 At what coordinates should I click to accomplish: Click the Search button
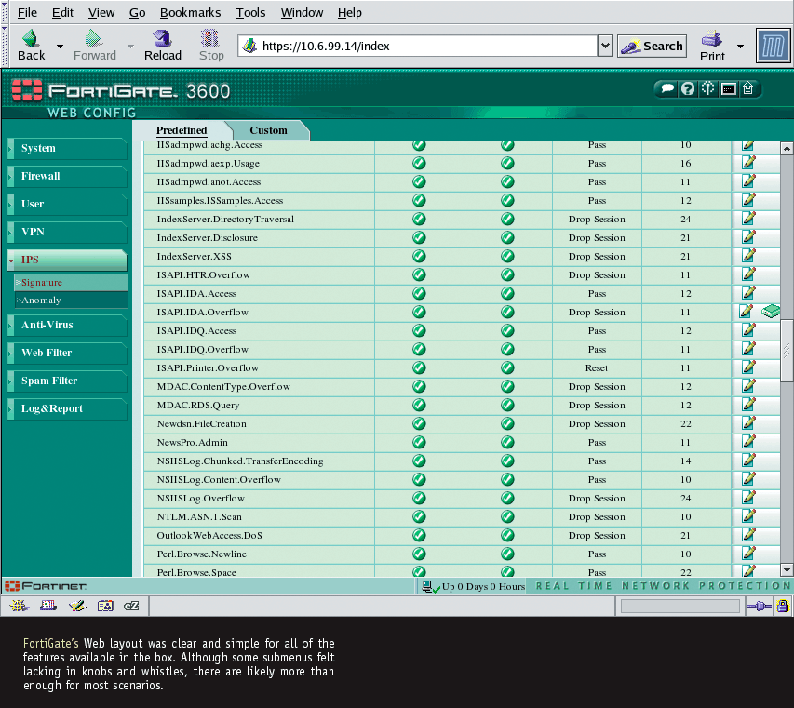click(652, 46)
